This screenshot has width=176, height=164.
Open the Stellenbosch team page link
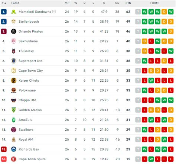(x=29, y=22)
